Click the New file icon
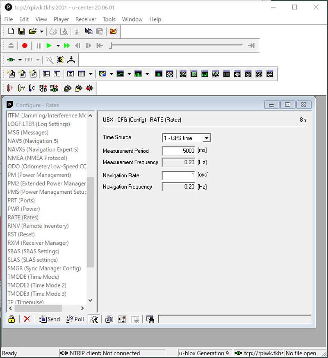 pyautogui.click(x=11, y=31)
